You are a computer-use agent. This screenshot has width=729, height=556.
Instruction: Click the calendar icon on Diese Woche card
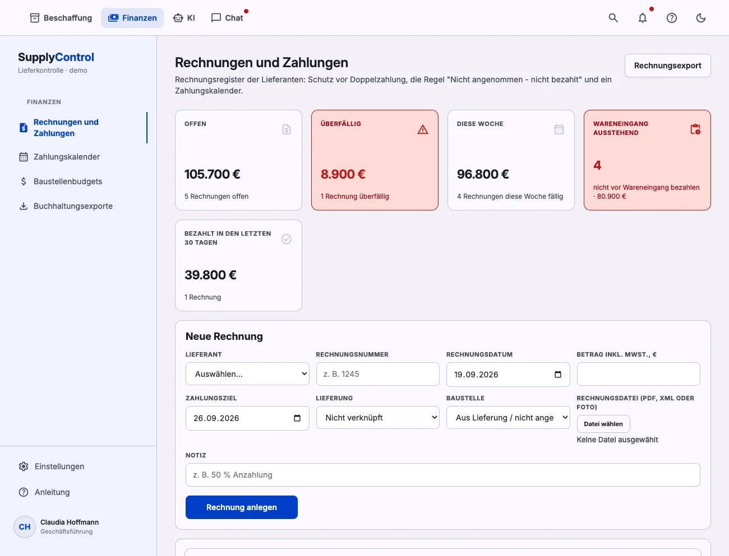pyautogui.click(x=559, y=129)
